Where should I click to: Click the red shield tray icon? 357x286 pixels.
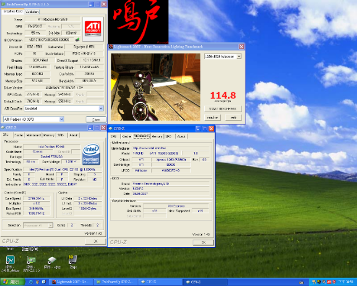[334, 282]
